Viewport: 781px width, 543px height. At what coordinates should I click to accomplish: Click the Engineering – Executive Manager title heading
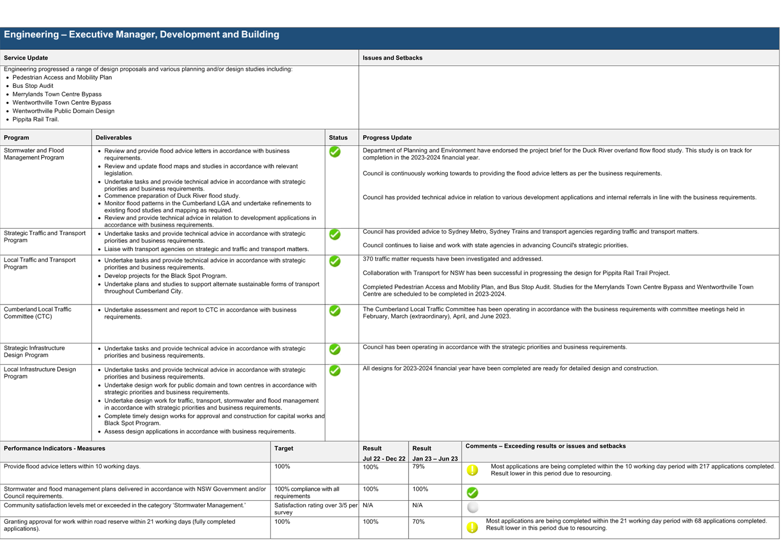point(141,35)
